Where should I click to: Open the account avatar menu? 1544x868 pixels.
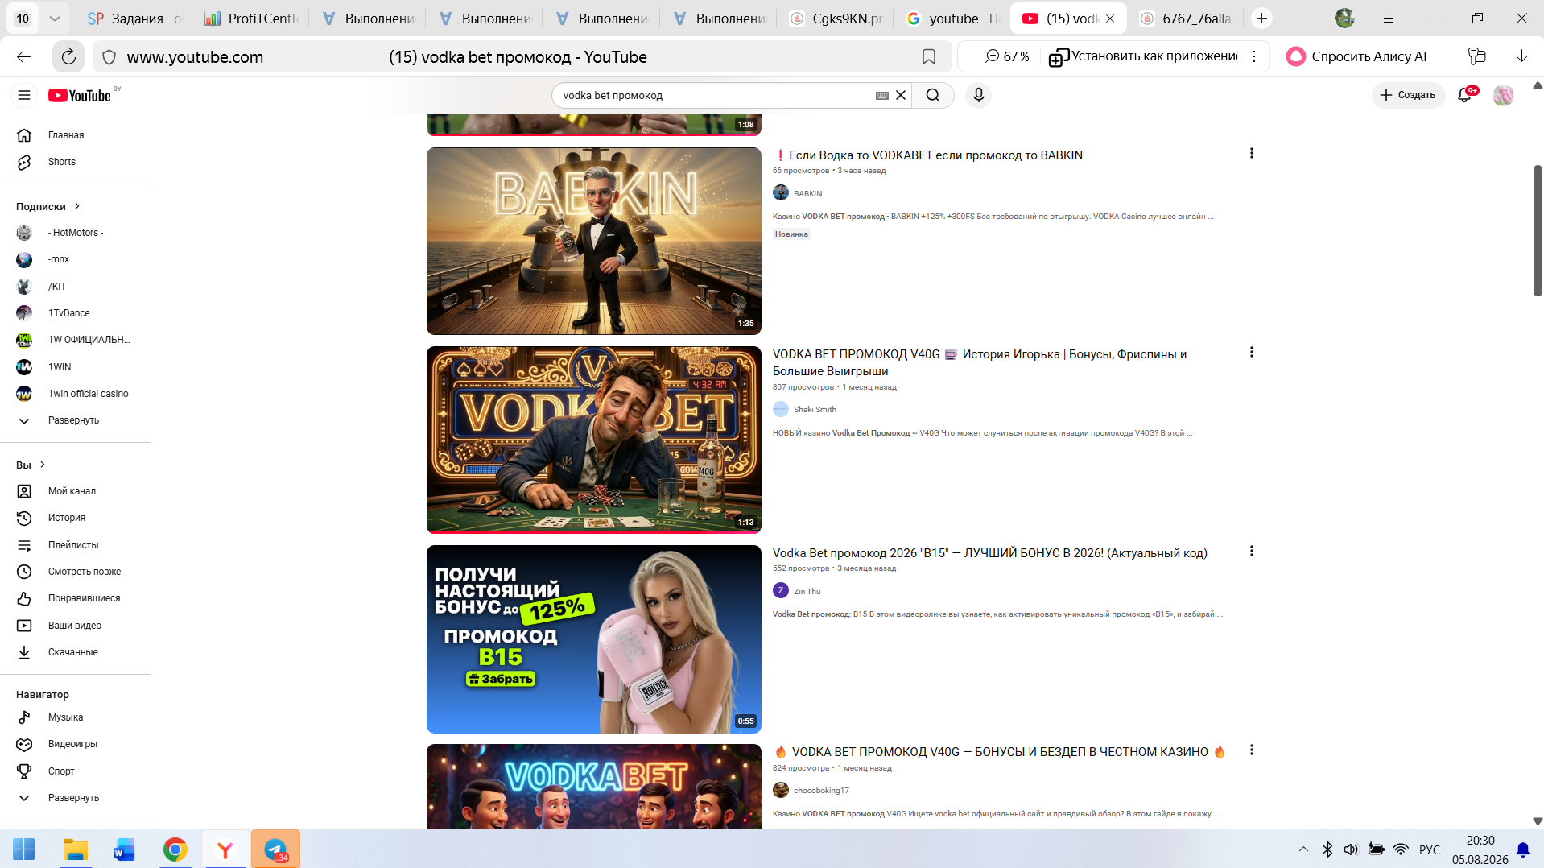[1503, 95]
